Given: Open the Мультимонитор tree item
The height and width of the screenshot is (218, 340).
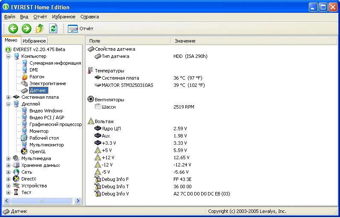Looking at the screenshot, I should click(47, 145).
